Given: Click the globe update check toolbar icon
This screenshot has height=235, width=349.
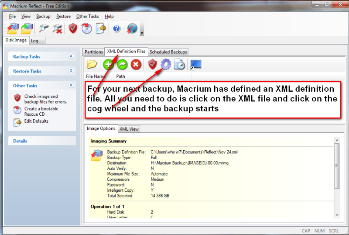Looking at the screenshot, I should (132, 28).
